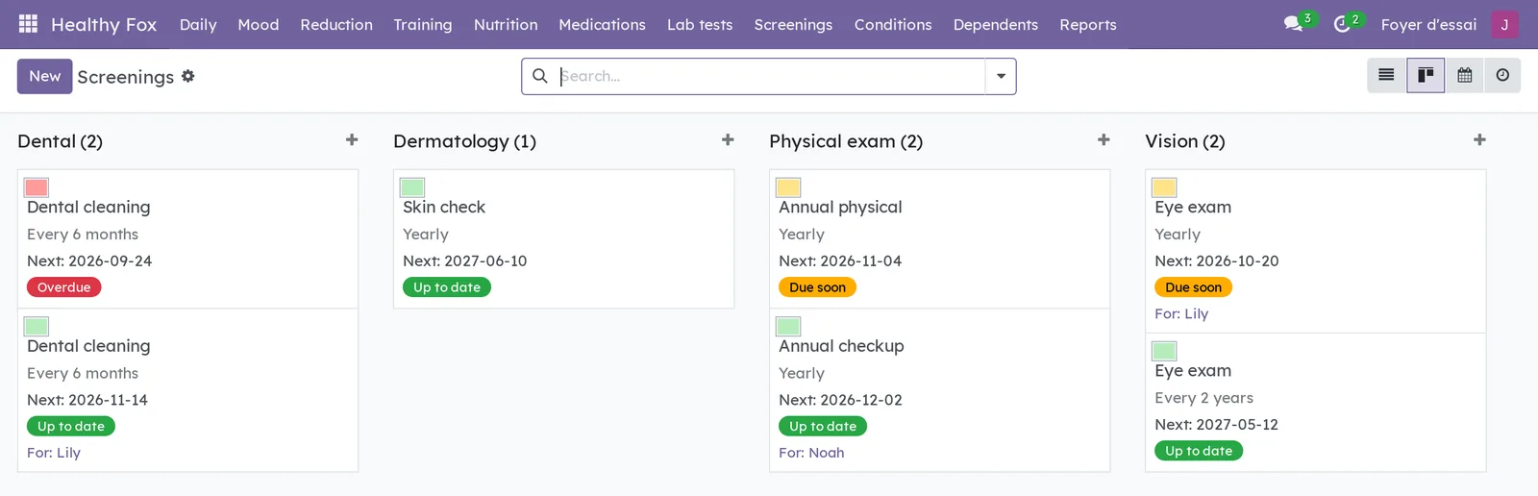Image resolution: width=1538 pixels, height=496 pixels.
Task: Switch to activity view
Action: point(1502,75)
